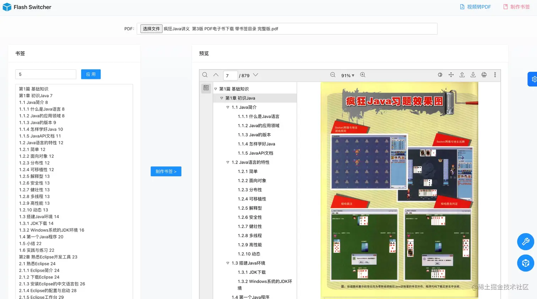Click the open file upload icon
The width and height of the screenshot is (537, 299).
tap(462, 75)
